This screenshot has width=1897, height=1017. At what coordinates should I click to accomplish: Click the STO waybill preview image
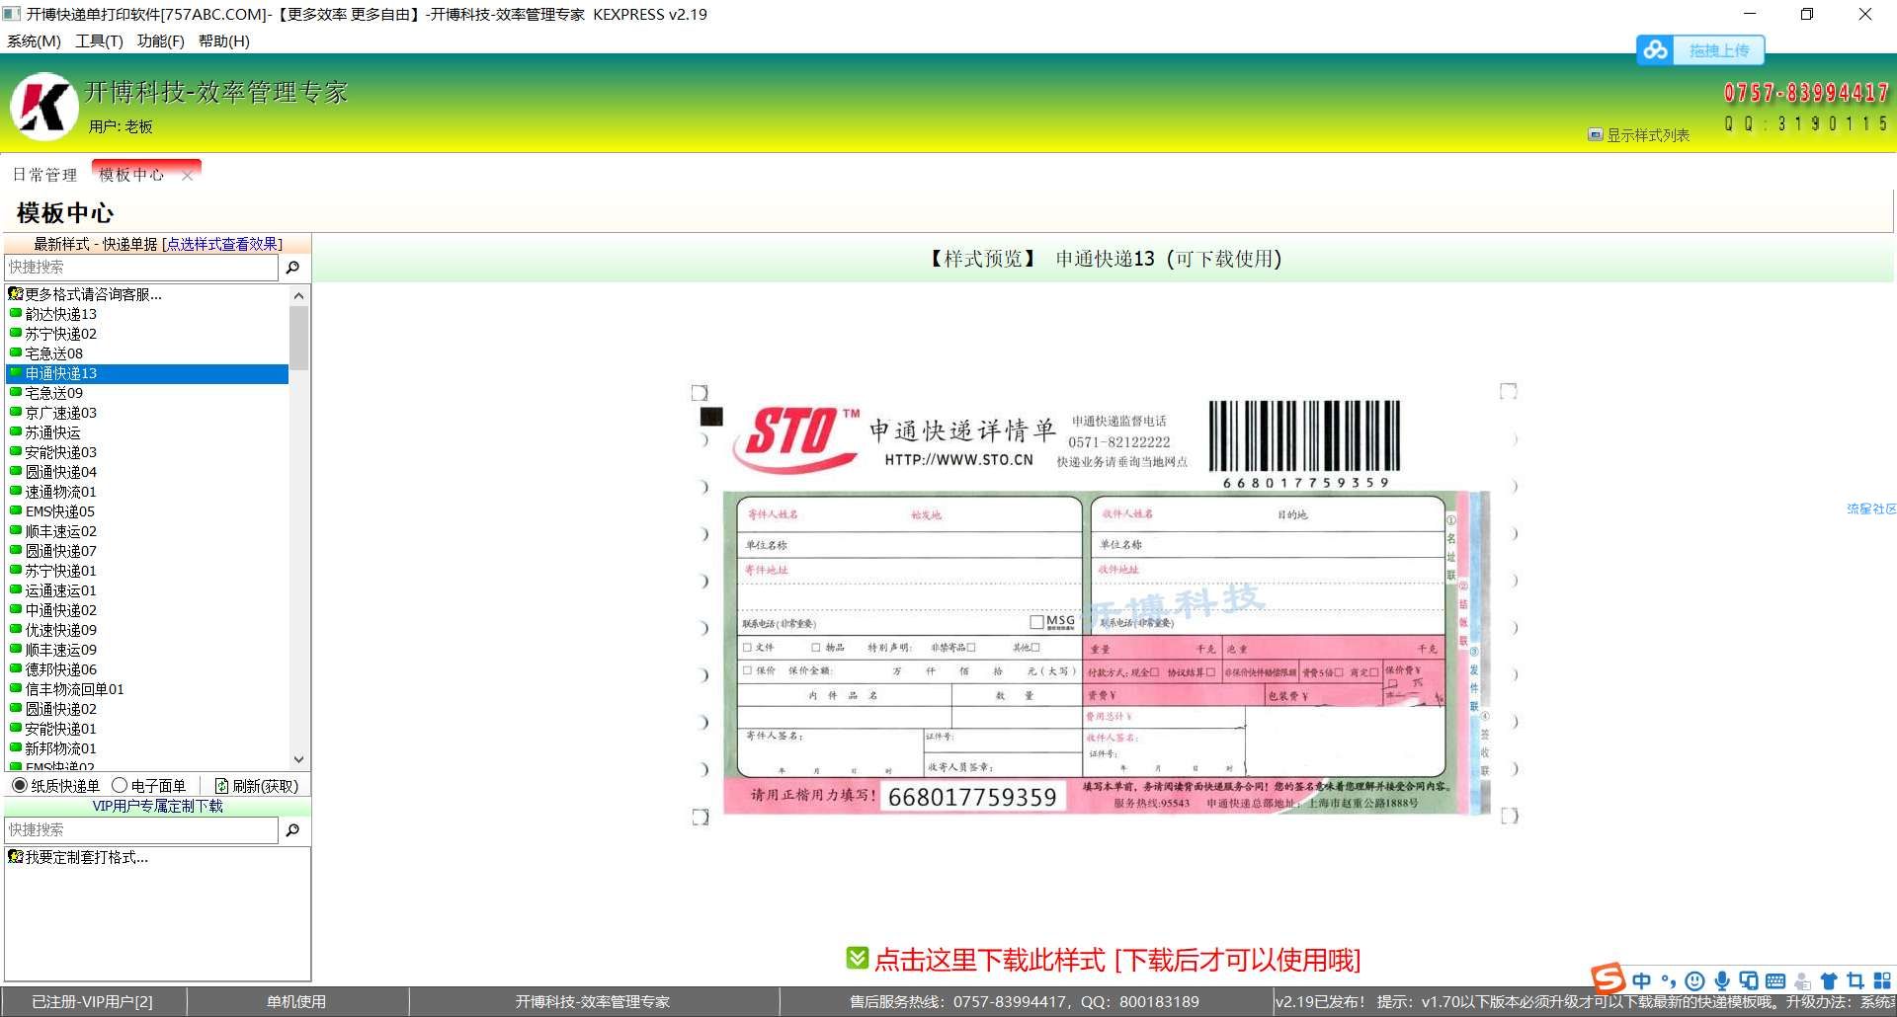tap(1104, 604)
